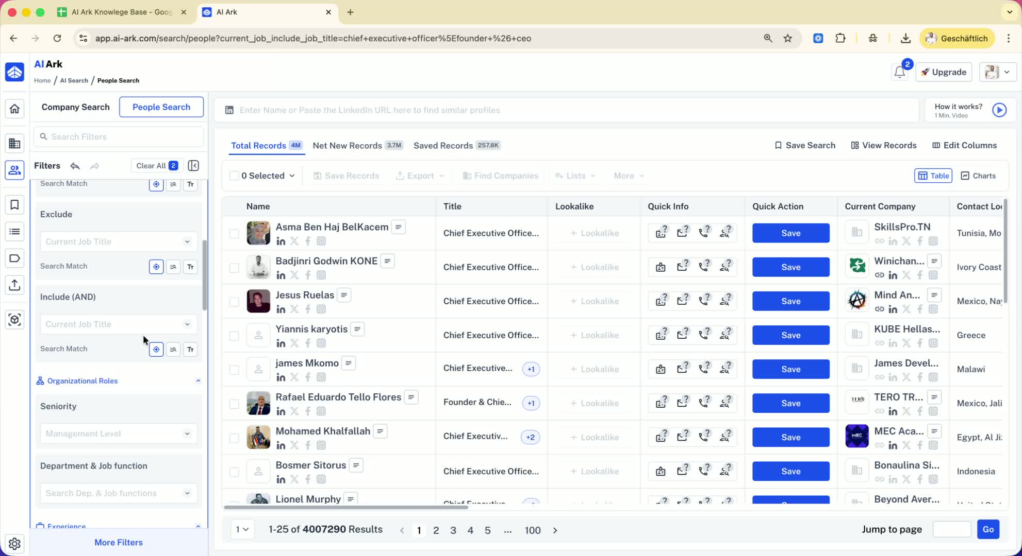Collapse the Organizational Roles section
1022x556 pixels.
tap(198, 381)
